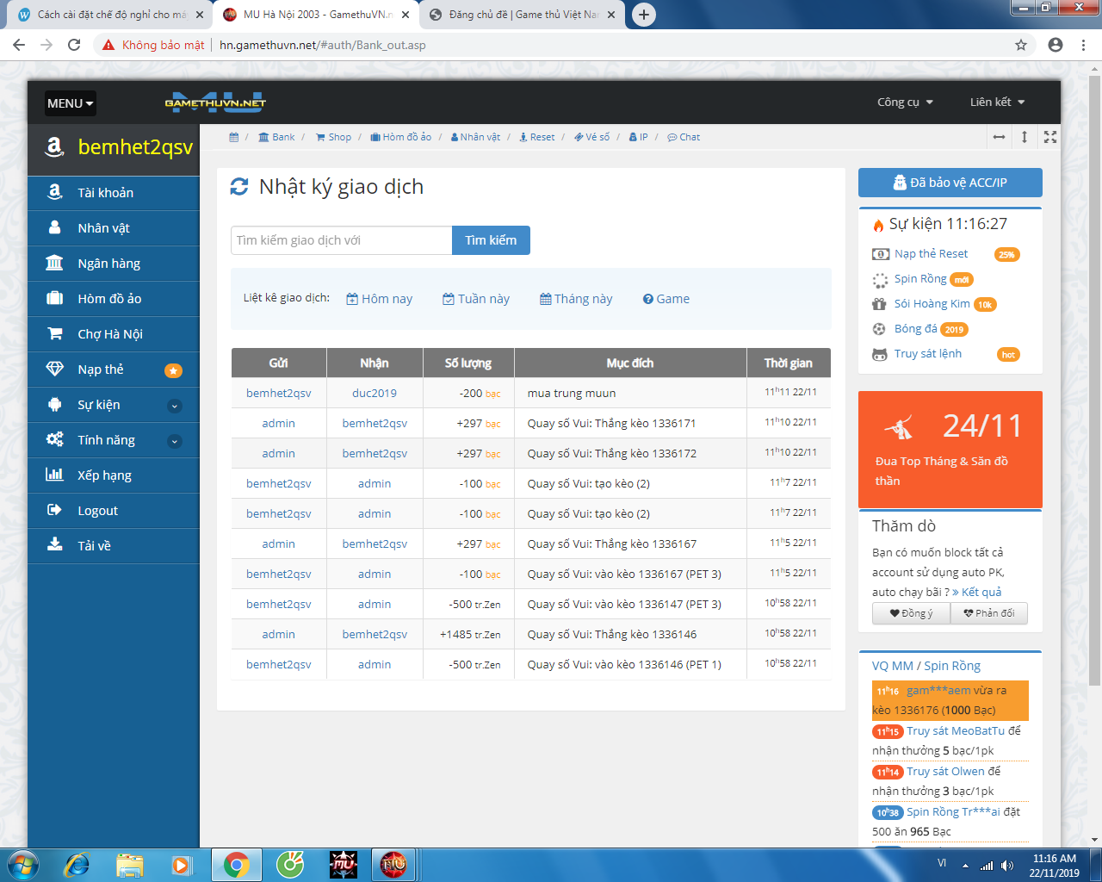Expand the Sự kiện sidebar submenu
Image resolution: width=1102 pixels, height=882 pixels.
(x=174, y=406)
